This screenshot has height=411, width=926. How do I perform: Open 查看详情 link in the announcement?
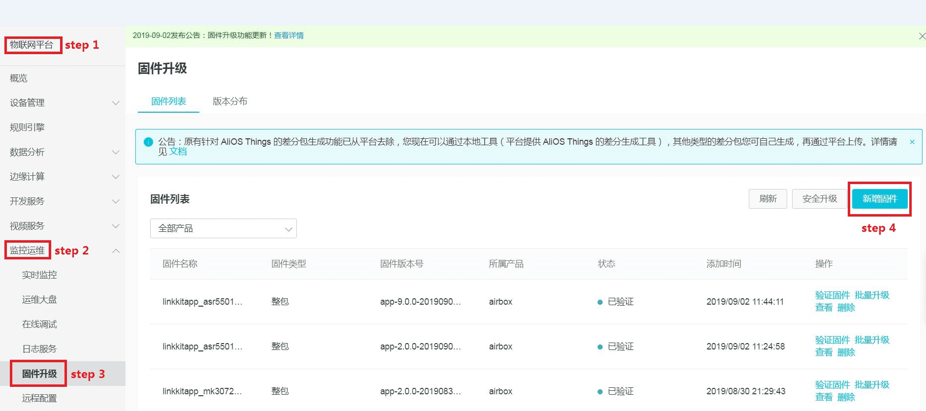click(288, 35)
